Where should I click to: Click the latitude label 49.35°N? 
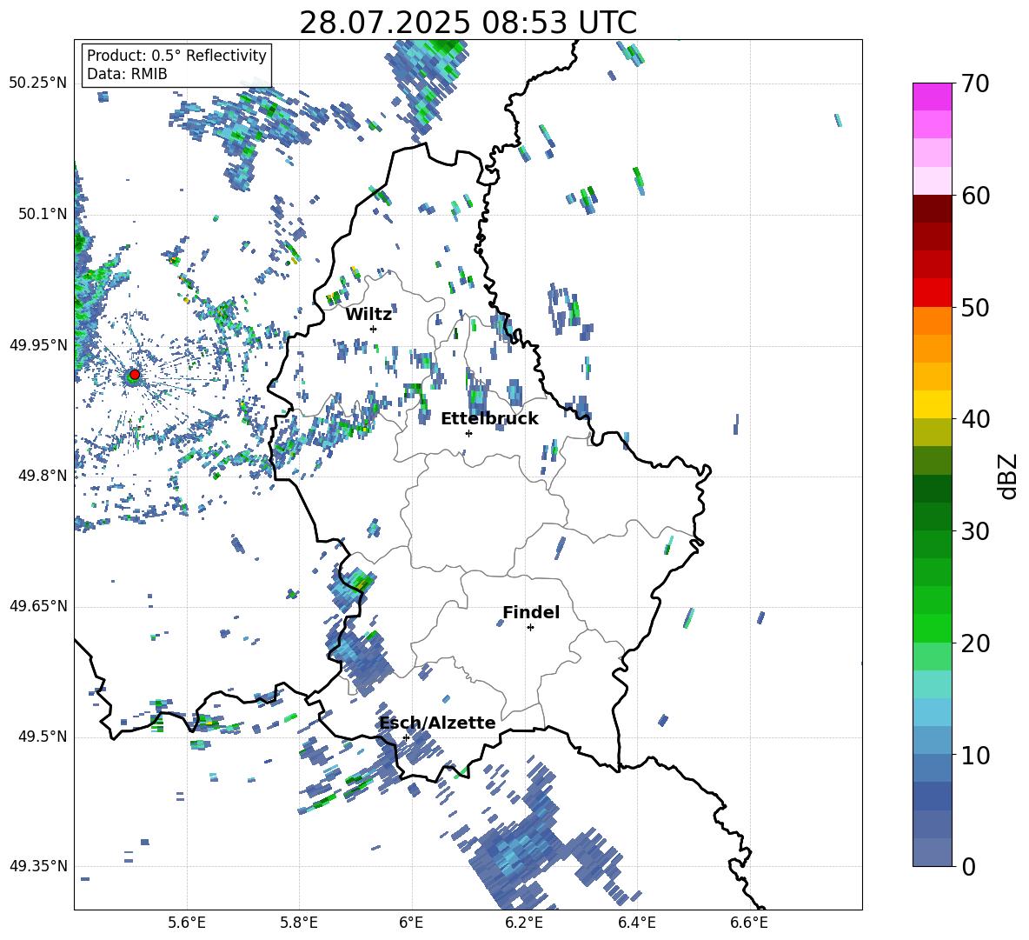click(x=38, y=866)
